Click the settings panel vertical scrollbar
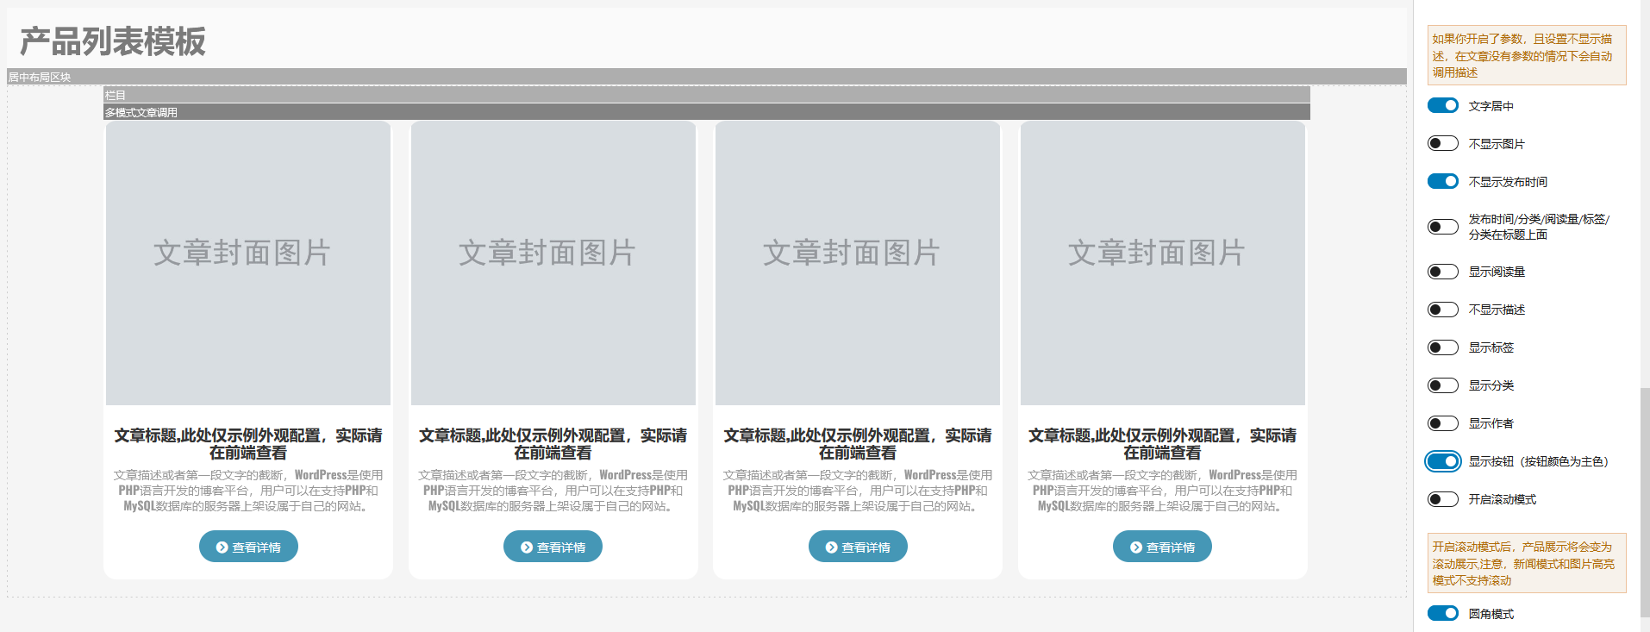Image resolution: width=1650 pixels, height=632 pixels. click(x=1645, y=502)
